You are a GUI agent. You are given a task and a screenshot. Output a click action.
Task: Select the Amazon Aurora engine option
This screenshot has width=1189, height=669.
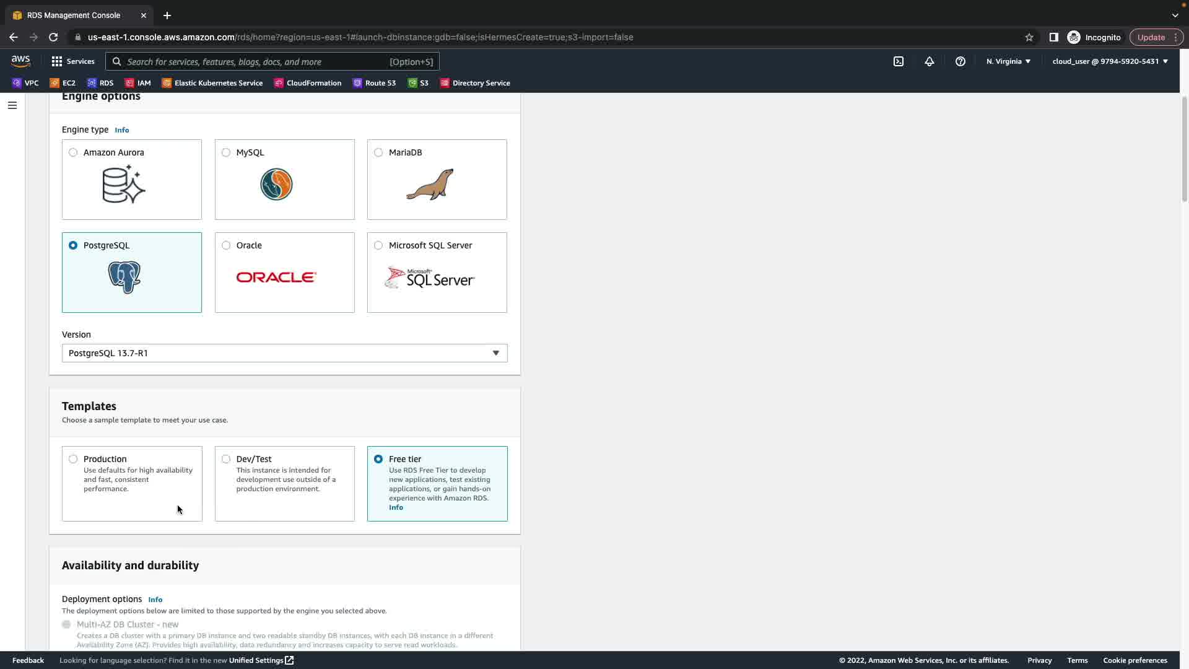(73, 152)
